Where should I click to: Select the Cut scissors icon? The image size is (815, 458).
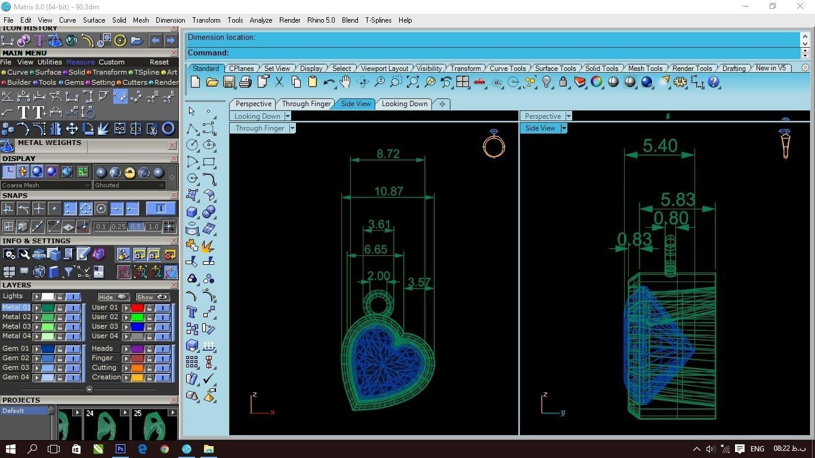[x=279, y=82]
